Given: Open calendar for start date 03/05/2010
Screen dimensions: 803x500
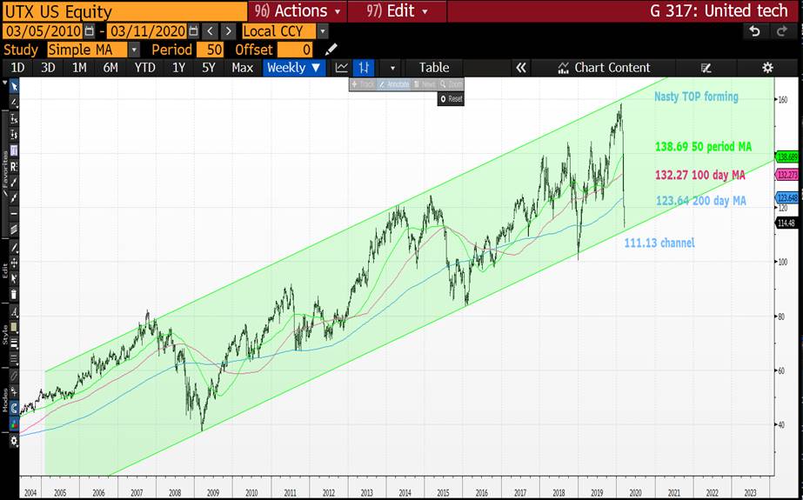Looking at the screenshot, I should 89,31.
